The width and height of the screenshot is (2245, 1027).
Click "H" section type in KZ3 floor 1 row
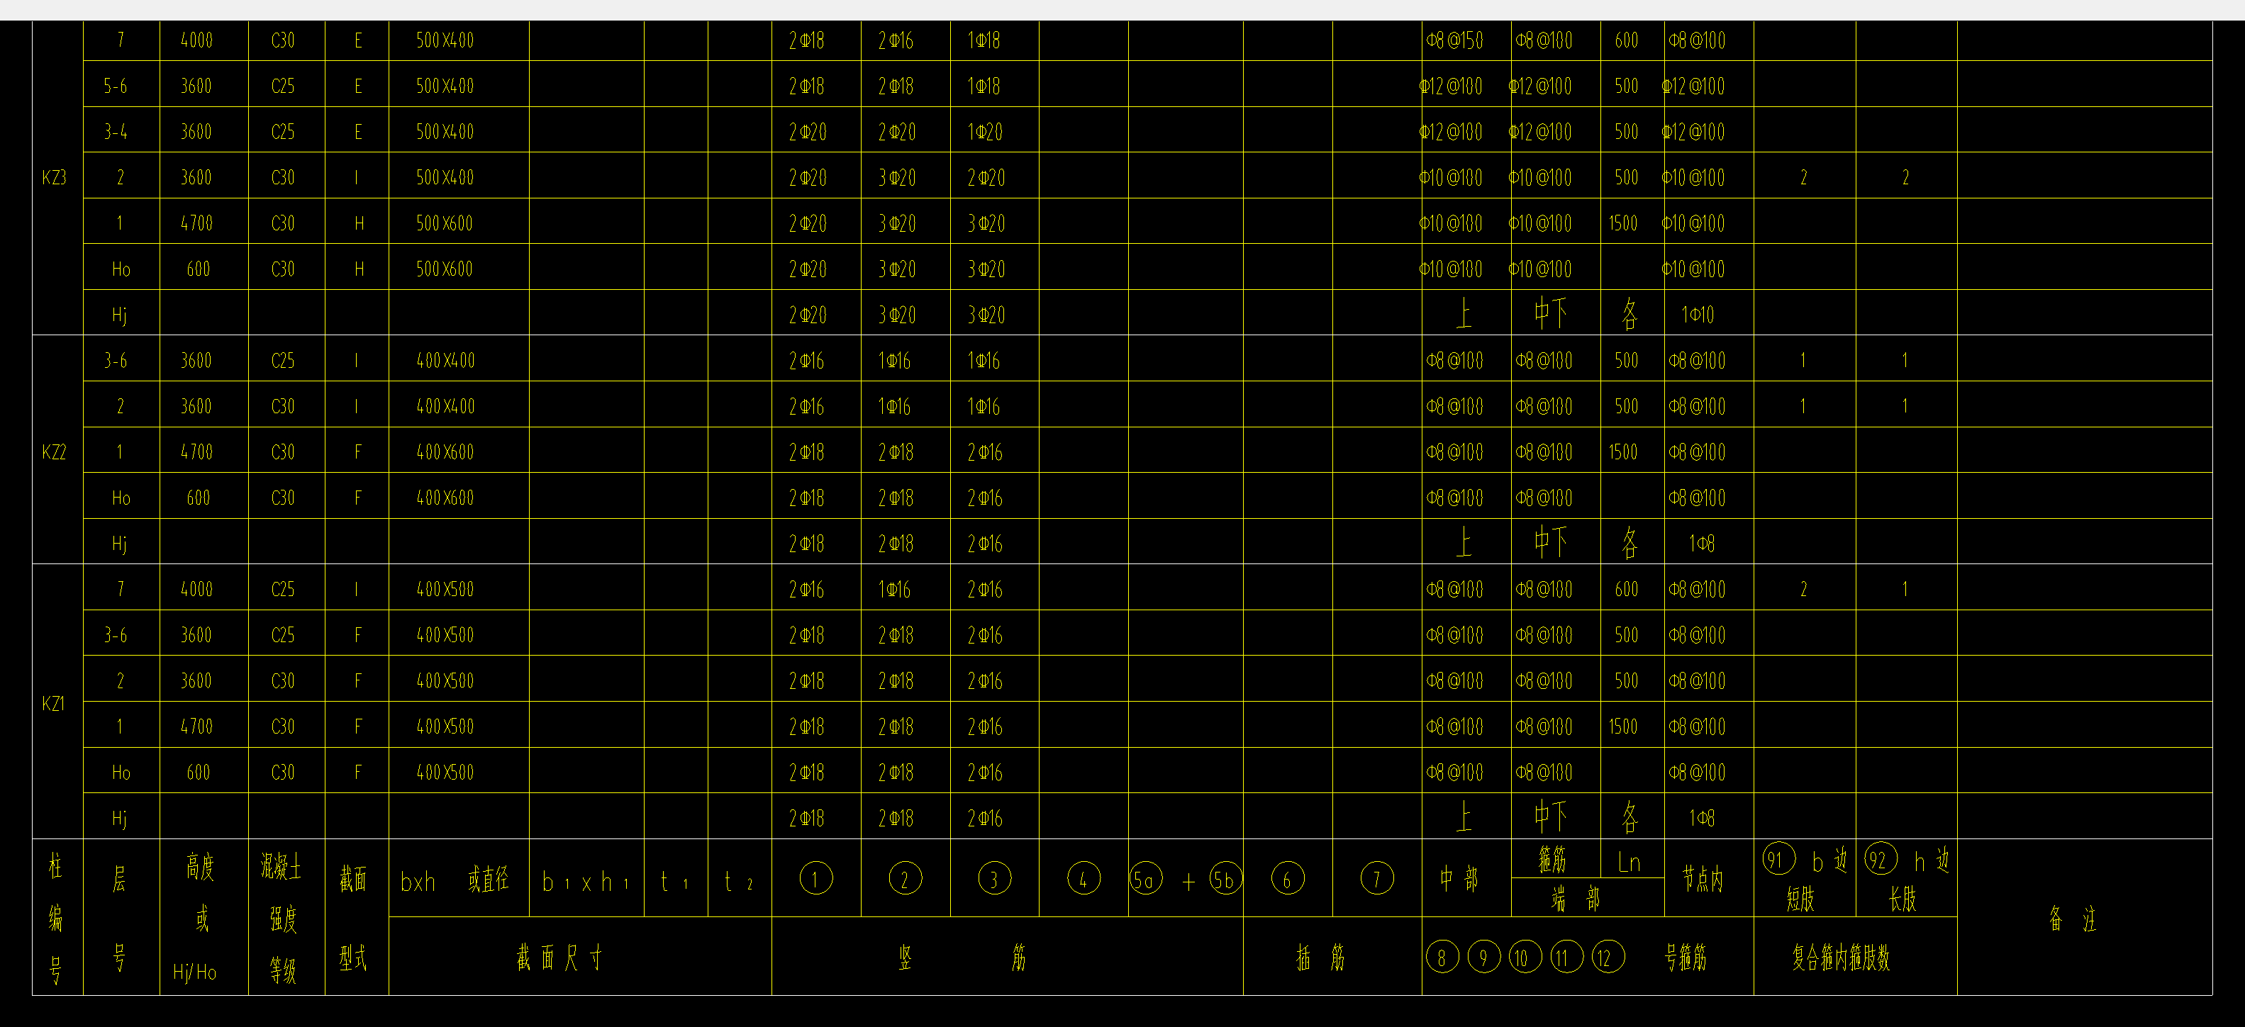[359, 223]
